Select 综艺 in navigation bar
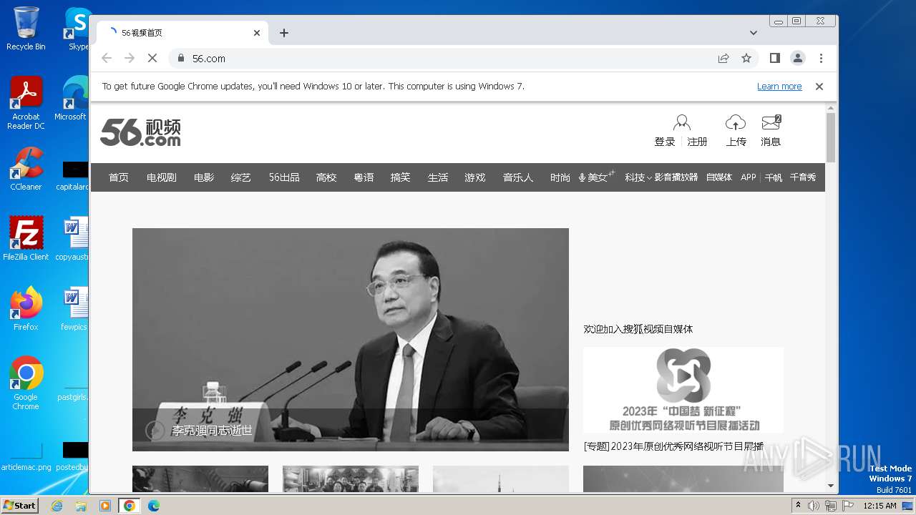The height and width of the screenshot is (515, 916). tap(241, 177)
